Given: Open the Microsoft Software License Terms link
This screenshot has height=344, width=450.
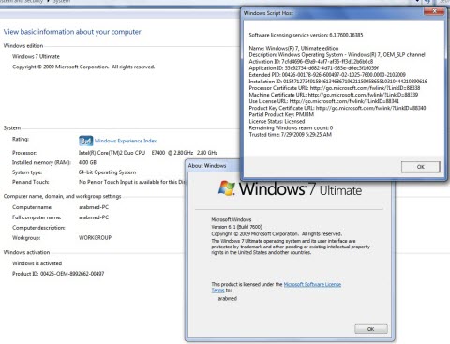Looking at the screenshot, I should point(312,284).
